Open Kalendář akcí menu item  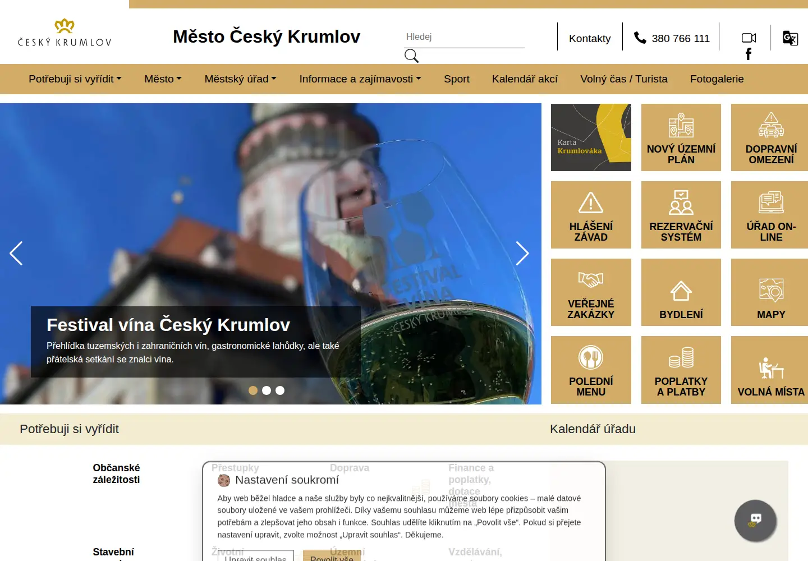pos(525,79)
